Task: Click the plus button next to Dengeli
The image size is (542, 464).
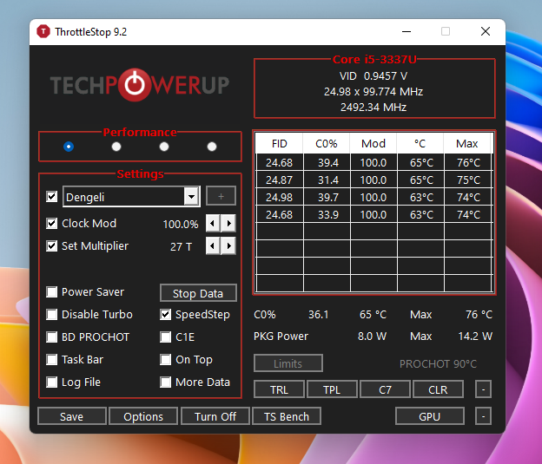Action: (x=221, y=196)
